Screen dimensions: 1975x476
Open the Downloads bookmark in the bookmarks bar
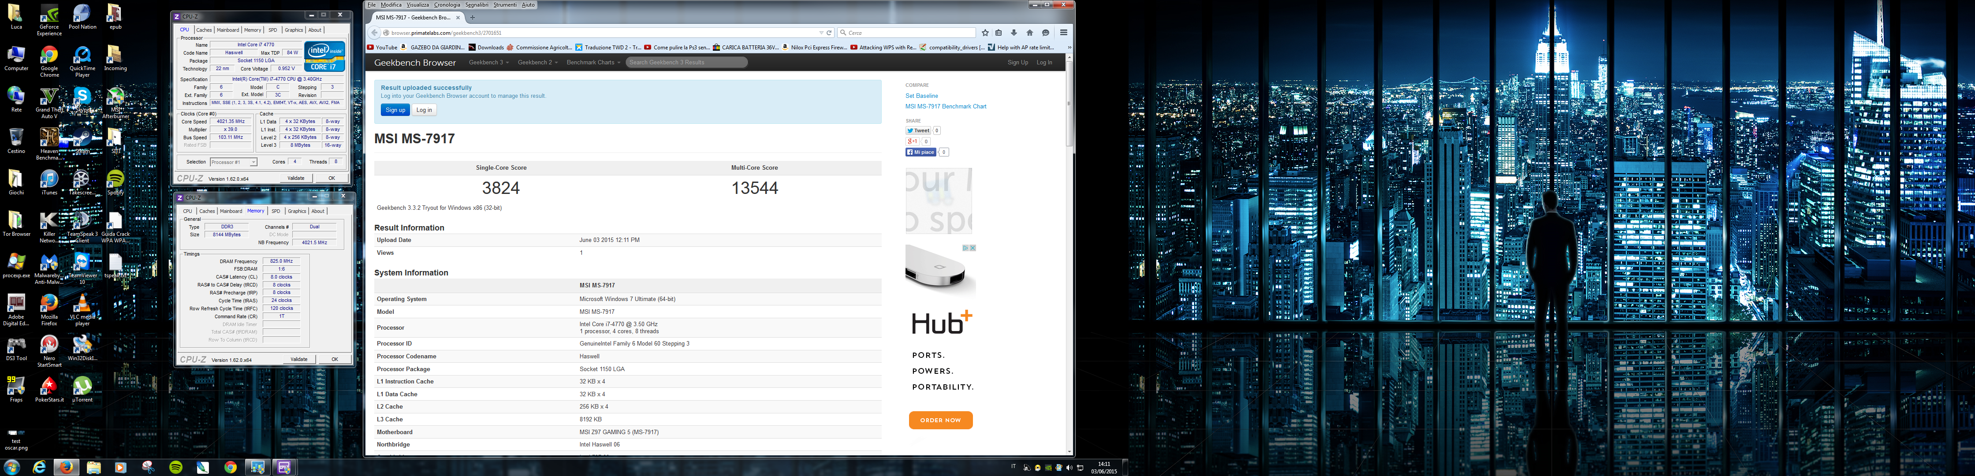486,48
